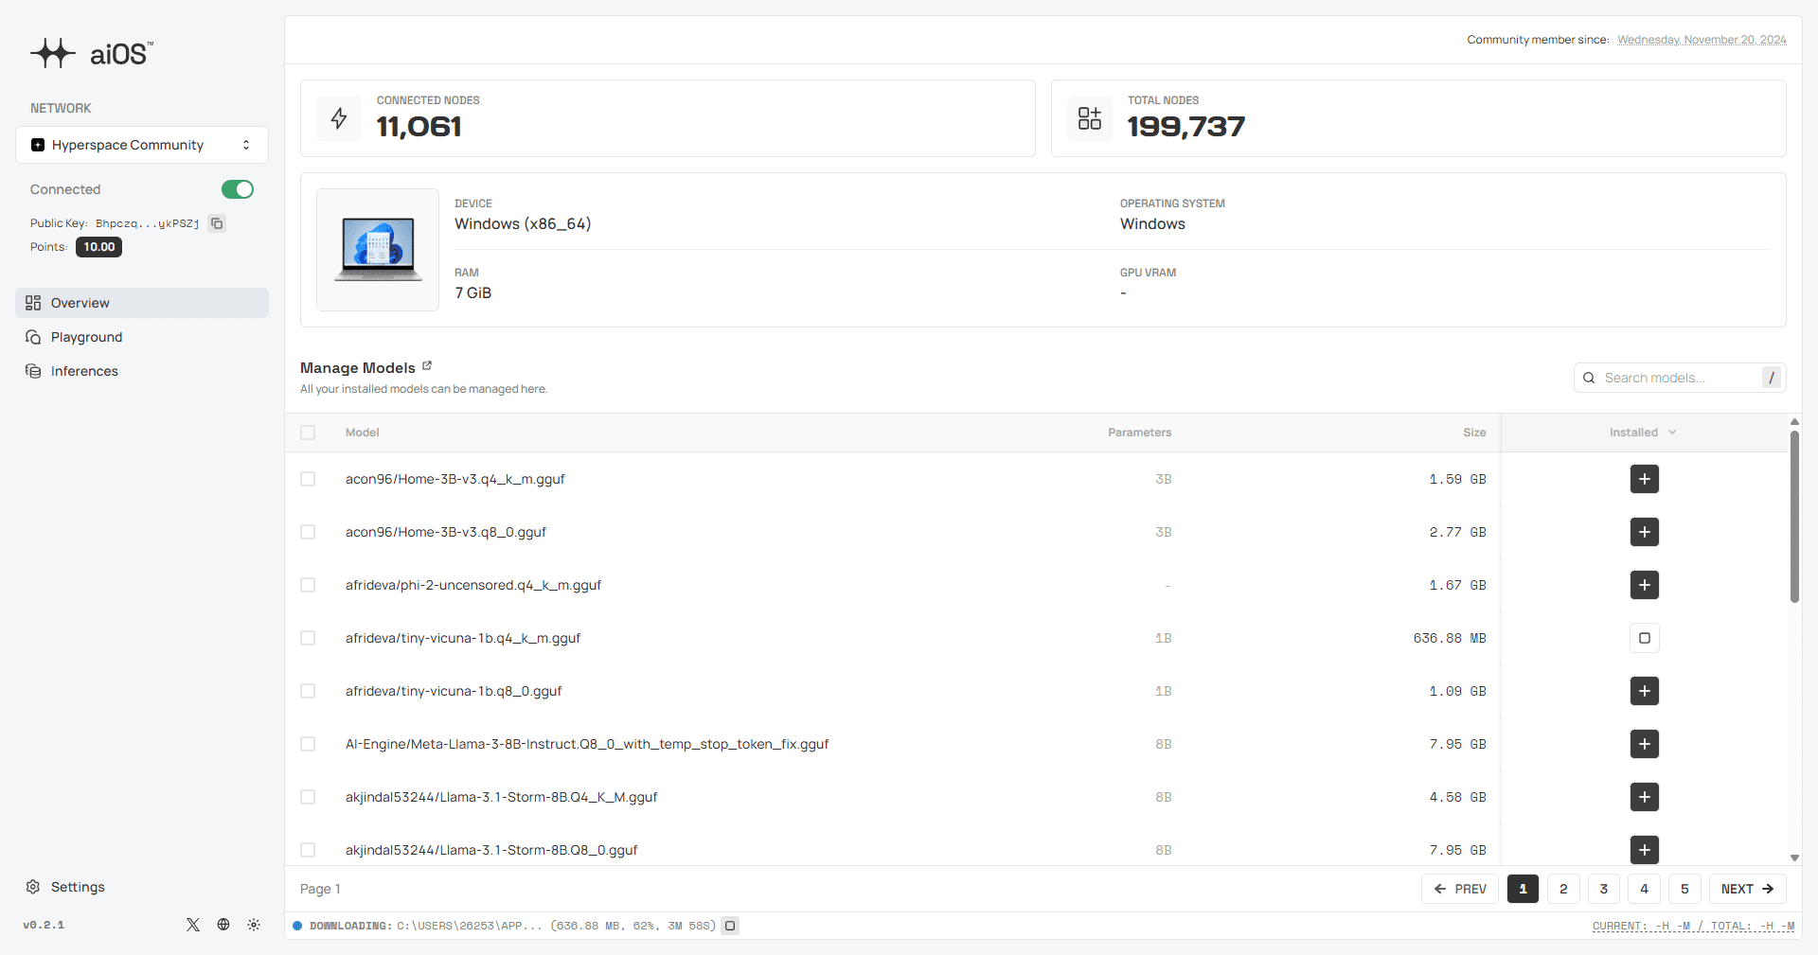The image size is (1818, 955).
Task: Install Llama-3.1-Storm-8B.Q4_K_M.gguf with plus icon
Action: coord(1645,797)
